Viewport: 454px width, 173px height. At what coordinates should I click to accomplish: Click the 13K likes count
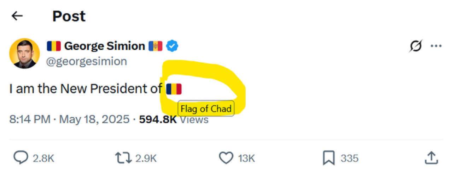pyautogui.click(x=246, y=159)
